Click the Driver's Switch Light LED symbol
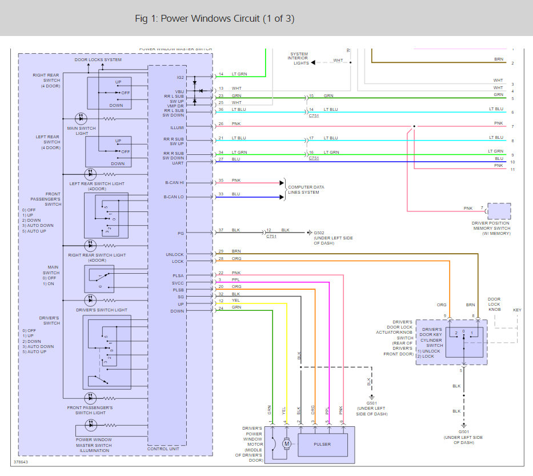Screen dimensions: 533x476 90,300
